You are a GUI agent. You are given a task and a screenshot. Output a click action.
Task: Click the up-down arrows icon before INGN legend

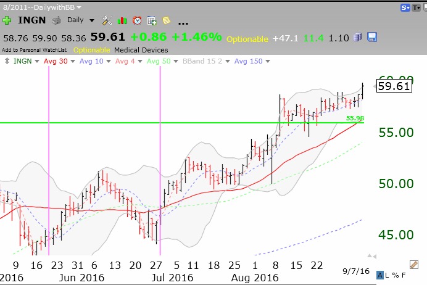[7, 61]
